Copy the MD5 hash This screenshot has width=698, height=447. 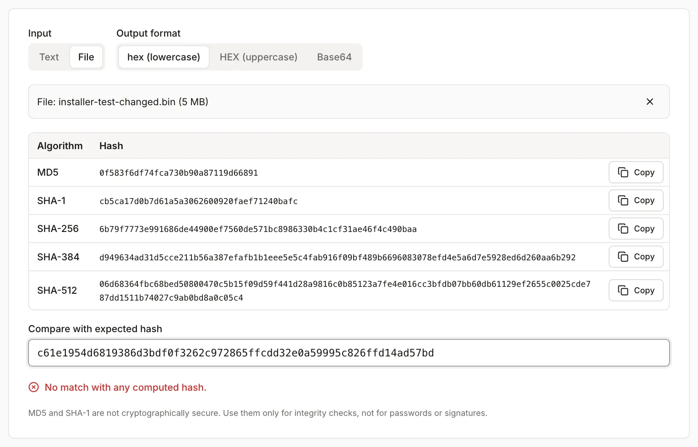pyautogui.click(x=636, y=172)
